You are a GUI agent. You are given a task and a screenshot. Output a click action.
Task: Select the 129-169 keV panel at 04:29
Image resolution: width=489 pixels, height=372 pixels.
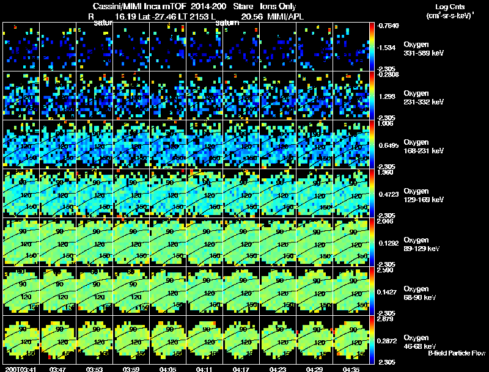pos(314,193)
